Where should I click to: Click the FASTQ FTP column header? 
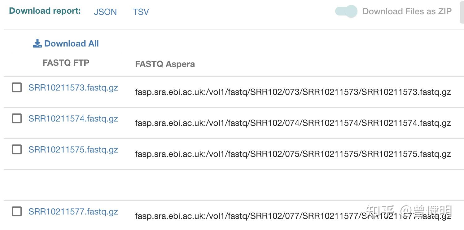pyautogui.click(x=66, y=63)
